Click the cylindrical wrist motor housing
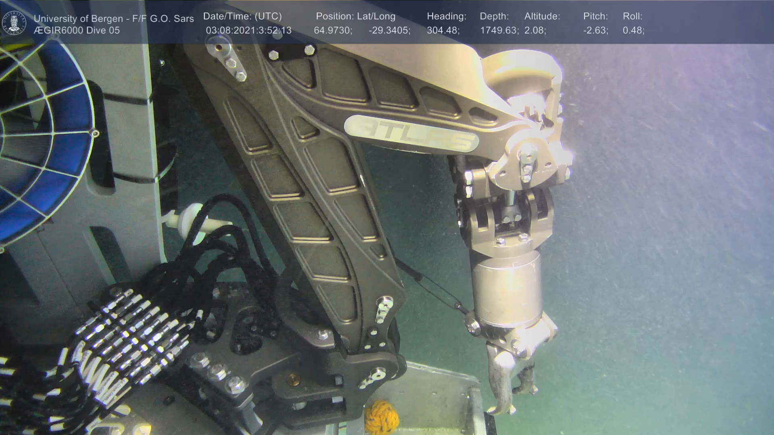This screenshot has width=774, height=435. (506, 290)
